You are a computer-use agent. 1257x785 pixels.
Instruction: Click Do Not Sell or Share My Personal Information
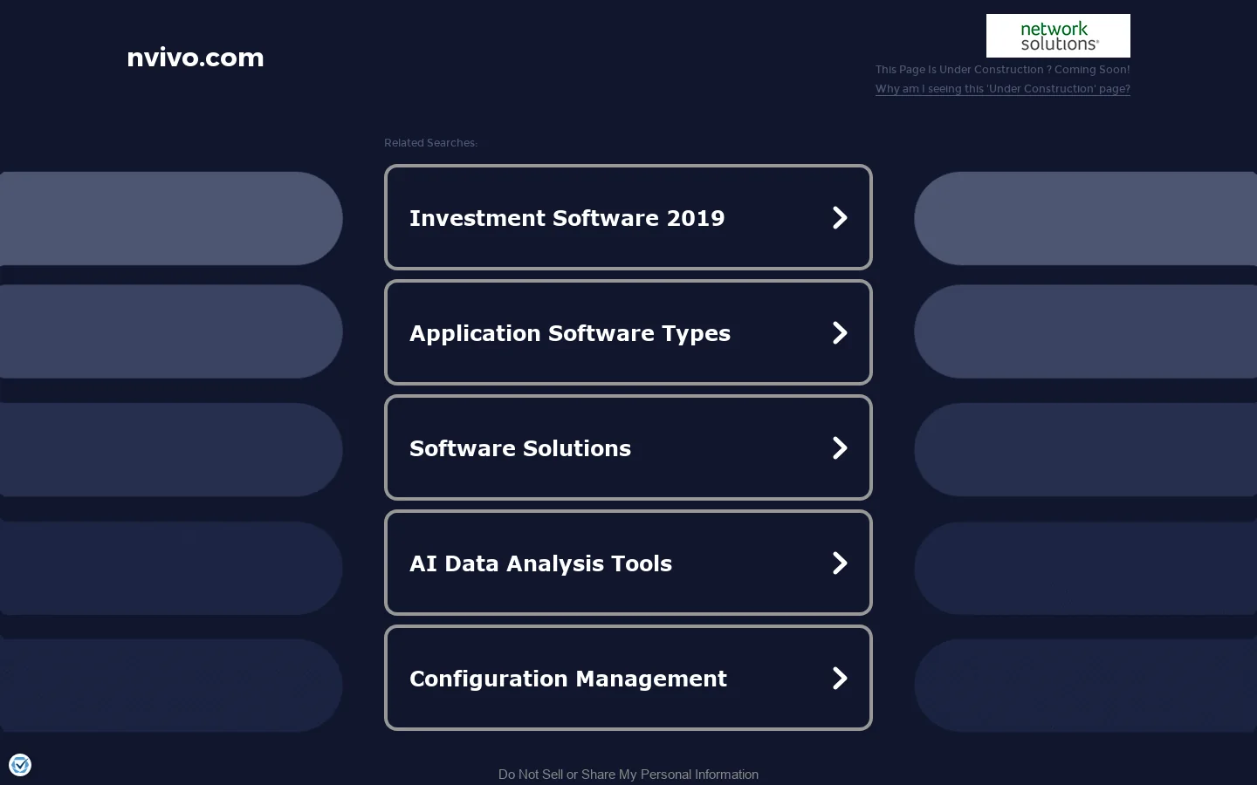(x=628, y=775)
